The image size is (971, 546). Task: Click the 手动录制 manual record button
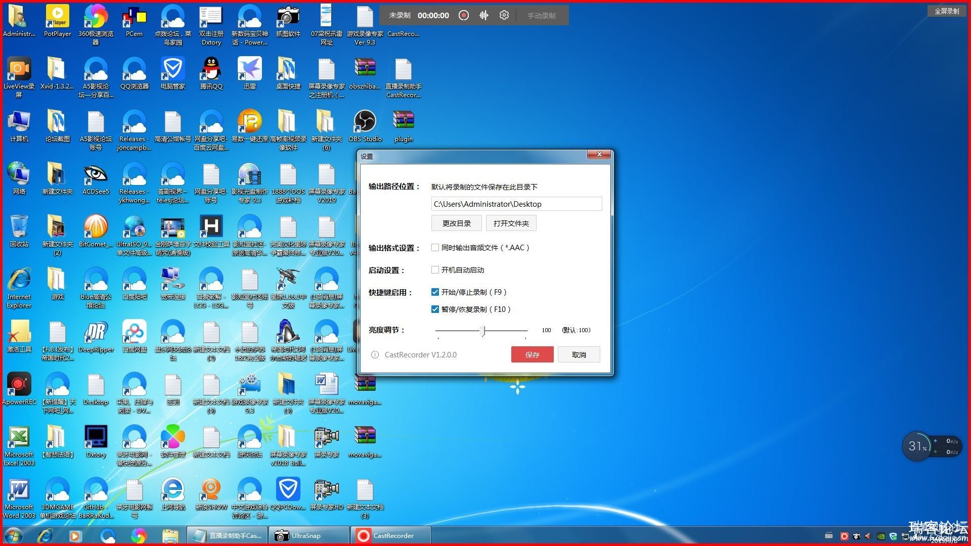(541, 16)
